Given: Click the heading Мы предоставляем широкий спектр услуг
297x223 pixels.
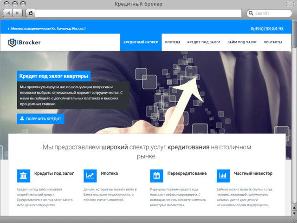Looking at the screenshot, I should (147, 151).
